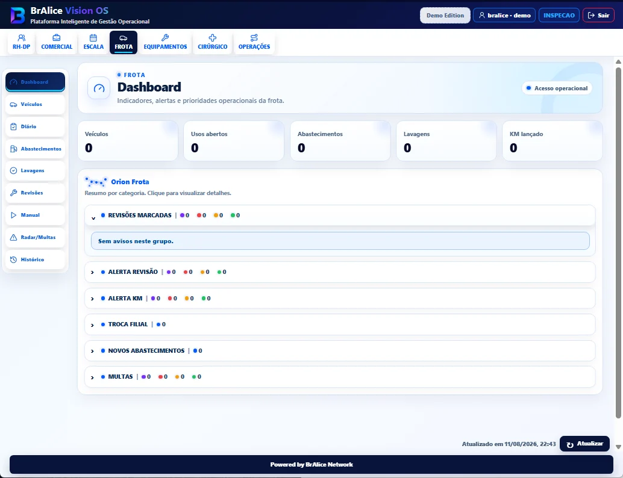Click the Operações sliders icon

[254, 38]
